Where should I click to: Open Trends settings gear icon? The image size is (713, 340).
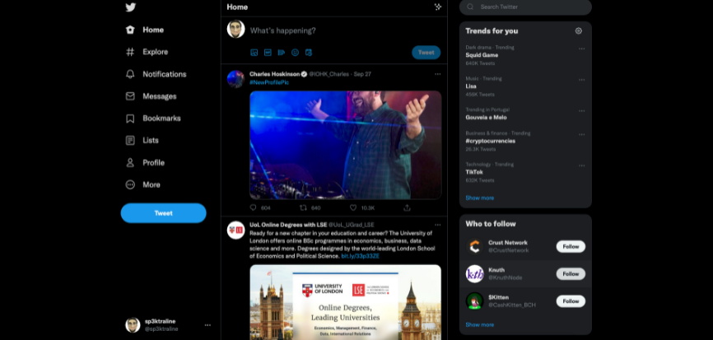click(579, 31)
